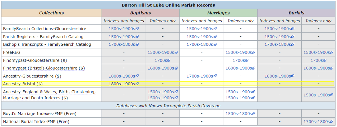Open Findmypast-Gloucestershire marriages 1700s link

[x=241, y=60]
